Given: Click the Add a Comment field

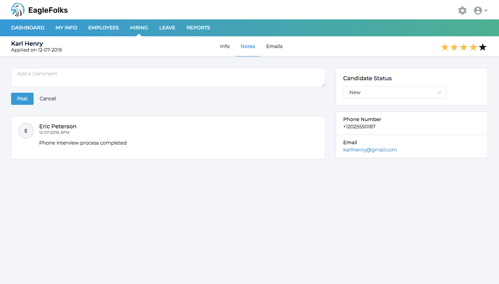Looking at the screenshot, I should click(x=168, y=77).
